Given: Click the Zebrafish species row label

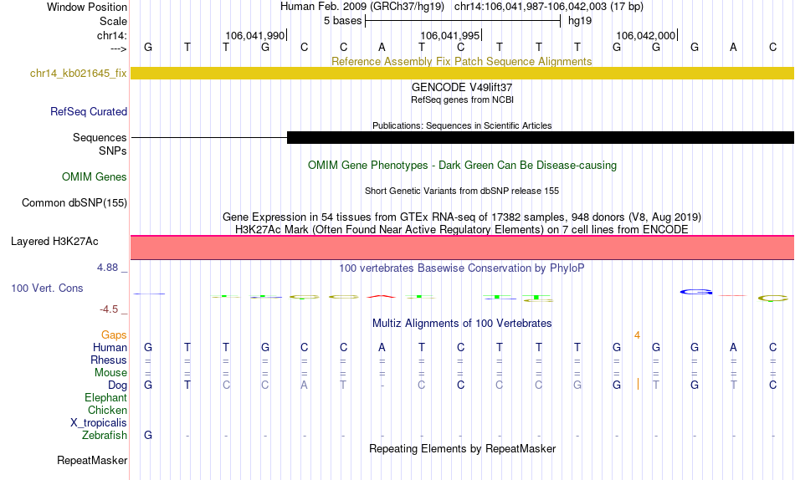Looking at the screenshot, I should 105,435.
